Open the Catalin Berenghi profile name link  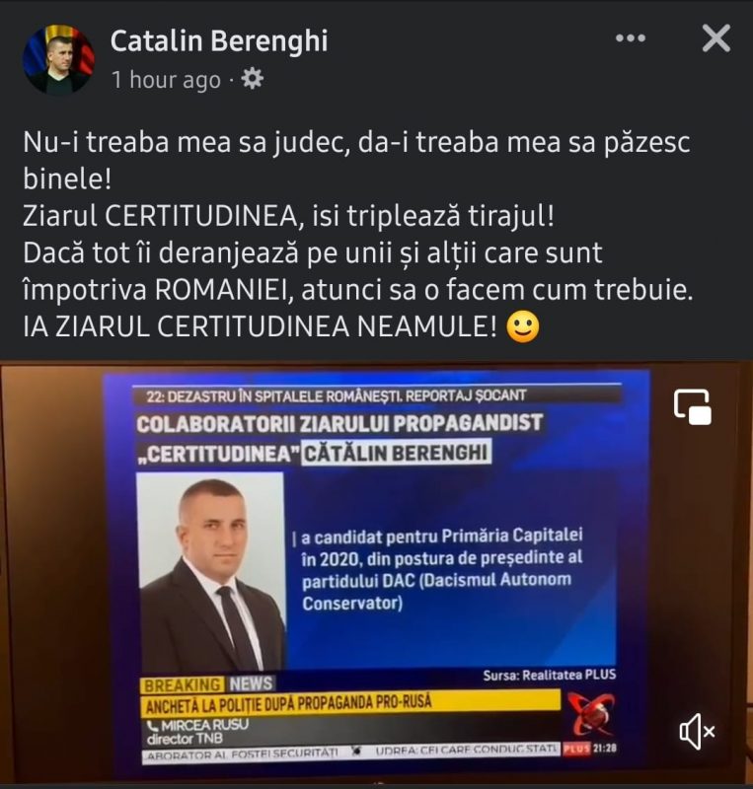pyautogui.click(x=218, y=40)
